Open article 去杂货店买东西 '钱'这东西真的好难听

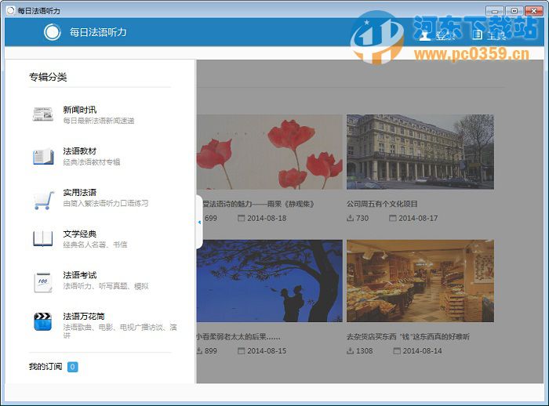tap(408, 337)
